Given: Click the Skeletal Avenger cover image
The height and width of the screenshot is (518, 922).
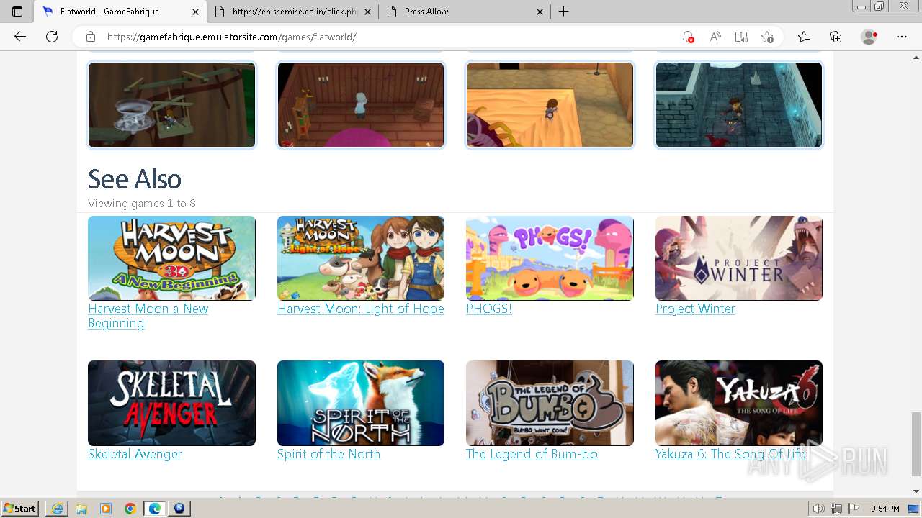Looking at the screenshot, I should coord(171,403).
